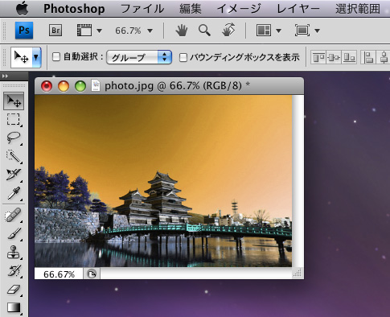Open the View Extras filmstrip menu
Image resolution: width=390 pixels, height=317 pixels.
click(89, 31)
